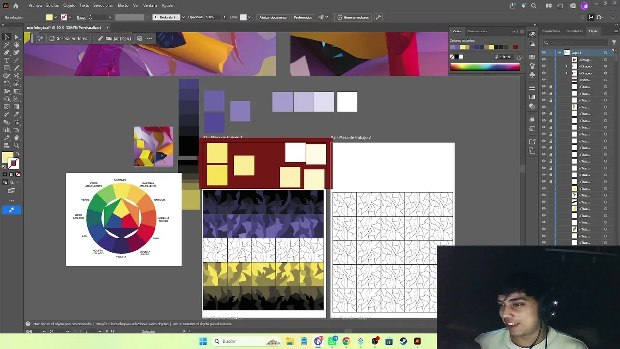This screenshot has height=349, width=620.
Task: Activate the Type tool
Action: pos(7,60)
